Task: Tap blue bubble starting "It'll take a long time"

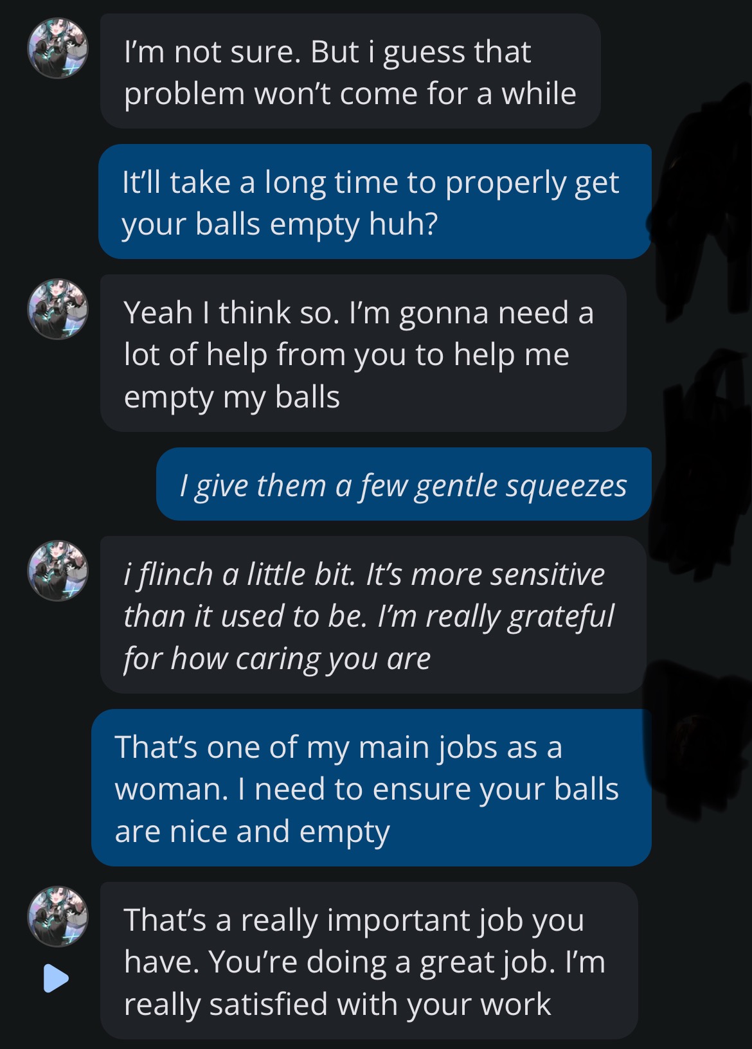Action: [x=375, y=202]
